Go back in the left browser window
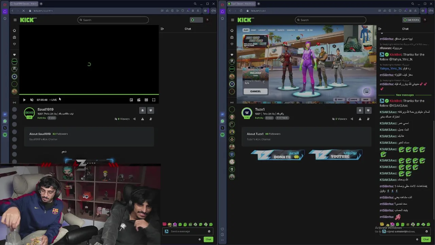 12,11
